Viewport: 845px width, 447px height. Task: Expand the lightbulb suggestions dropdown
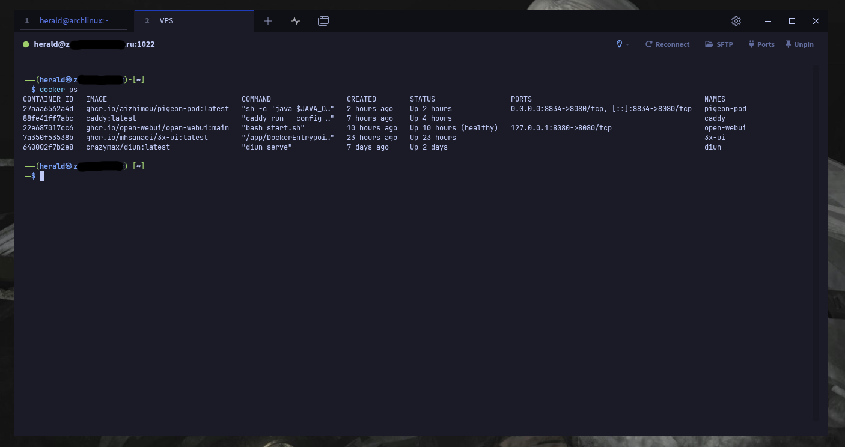623,44
